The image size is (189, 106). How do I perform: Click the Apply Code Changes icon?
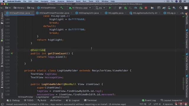point(120,8)
